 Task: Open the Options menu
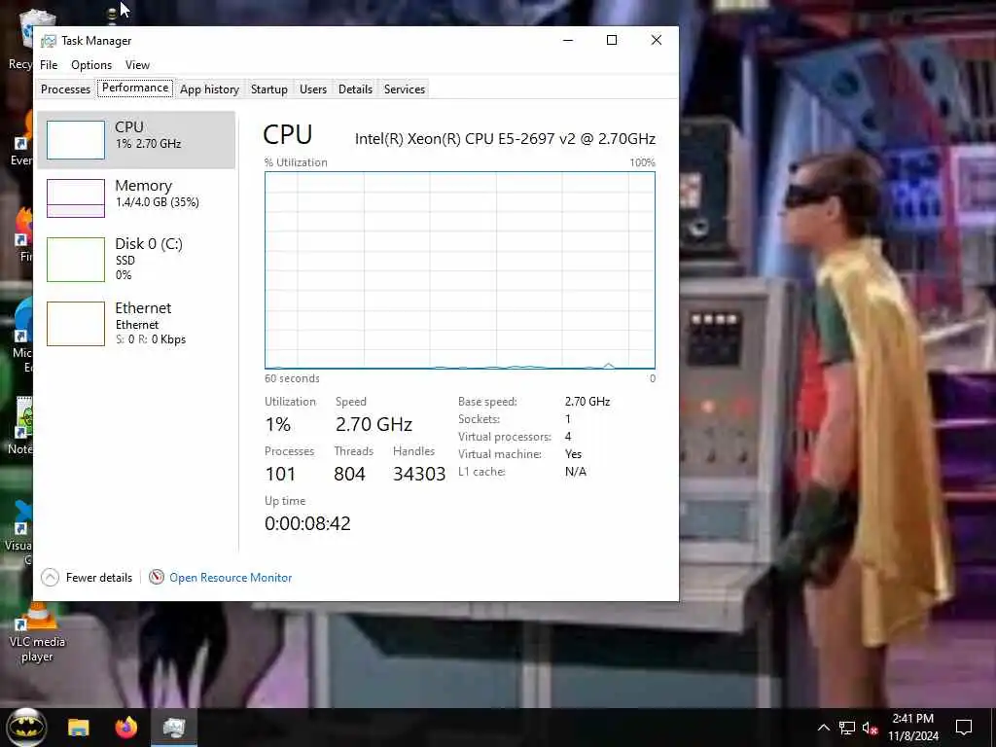click(x=90, y=65)
